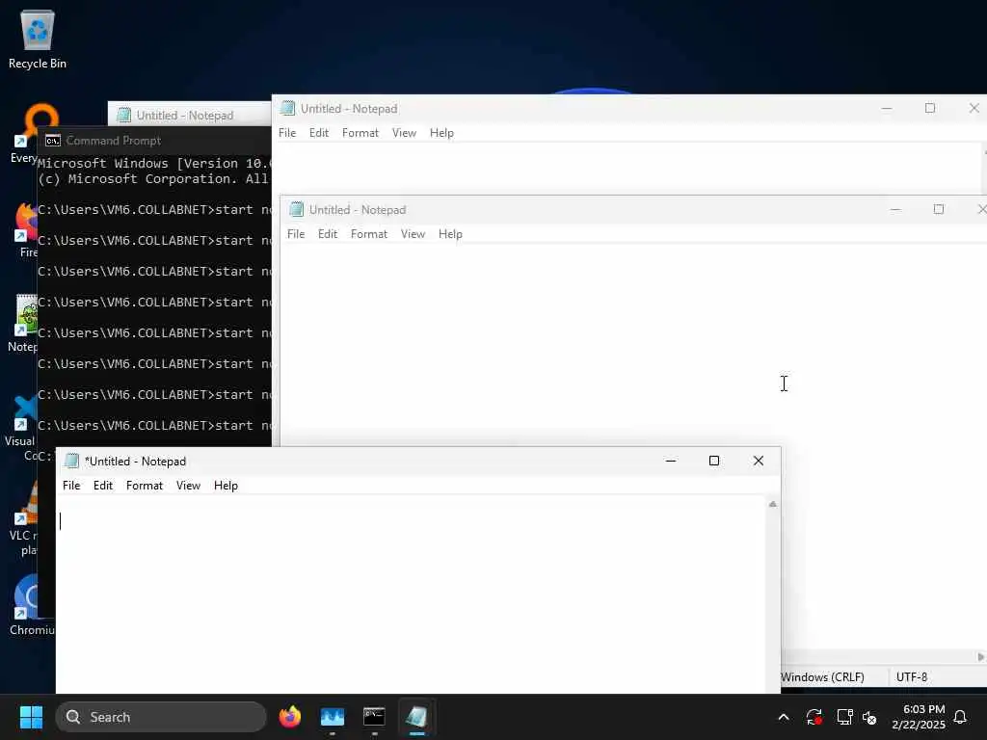Launch Firefox from the taskbar

pos(290,717)
